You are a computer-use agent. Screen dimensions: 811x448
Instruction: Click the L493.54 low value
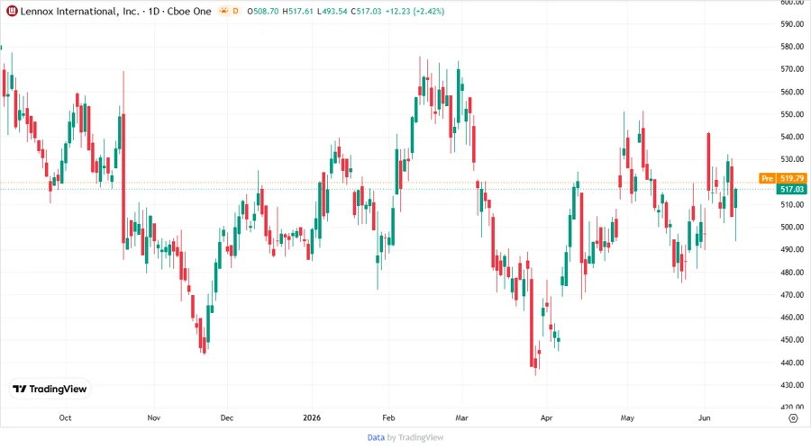point(332,11)
